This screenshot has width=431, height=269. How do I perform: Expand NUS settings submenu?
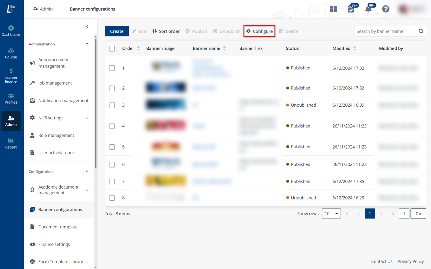click(87, 118)
